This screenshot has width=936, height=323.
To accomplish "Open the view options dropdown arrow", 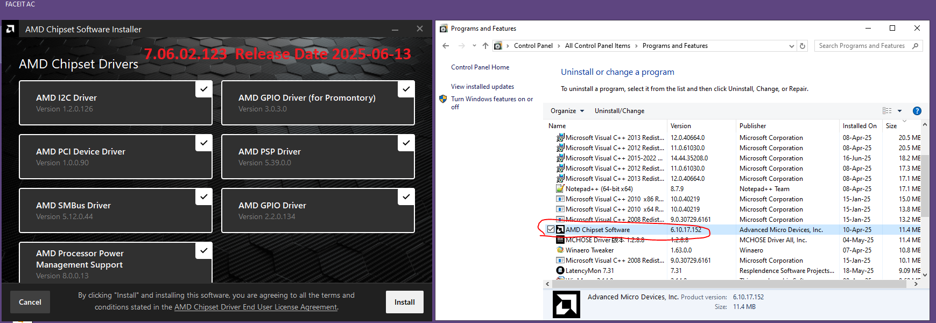I will (x=899, y=111).
